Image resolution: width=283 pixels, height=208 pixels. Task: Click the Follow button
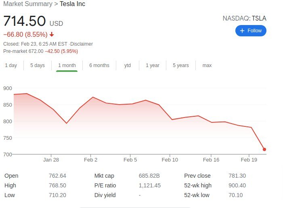coord(251,31)
